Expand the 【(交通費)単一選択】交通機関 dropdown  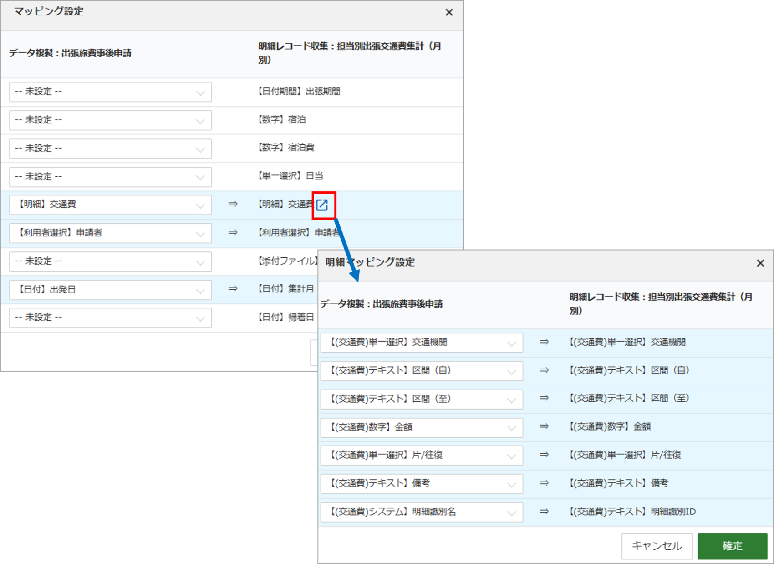click(422, 343)
